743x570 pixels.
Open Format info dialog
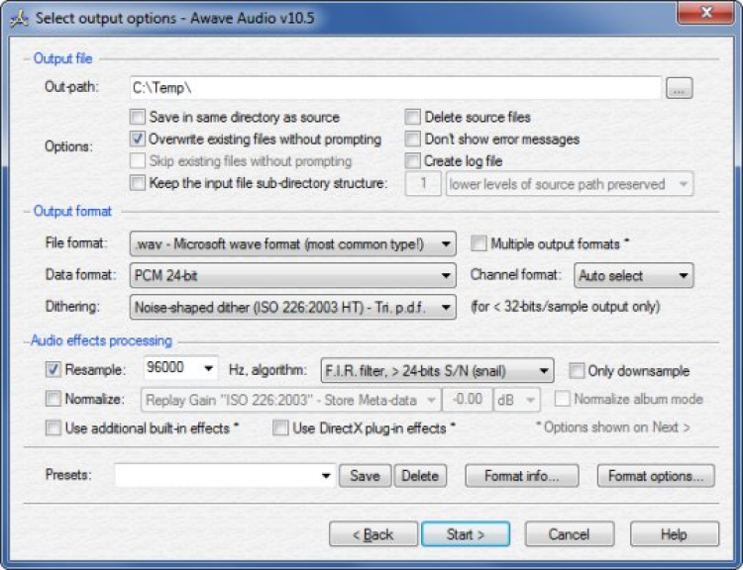pos(522,476)
